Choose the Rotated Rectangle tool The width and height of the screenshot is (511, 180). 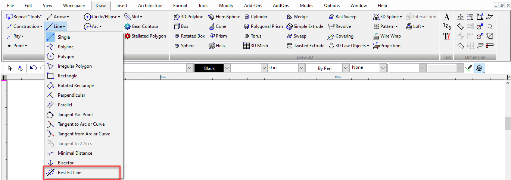tap(84, 86)
